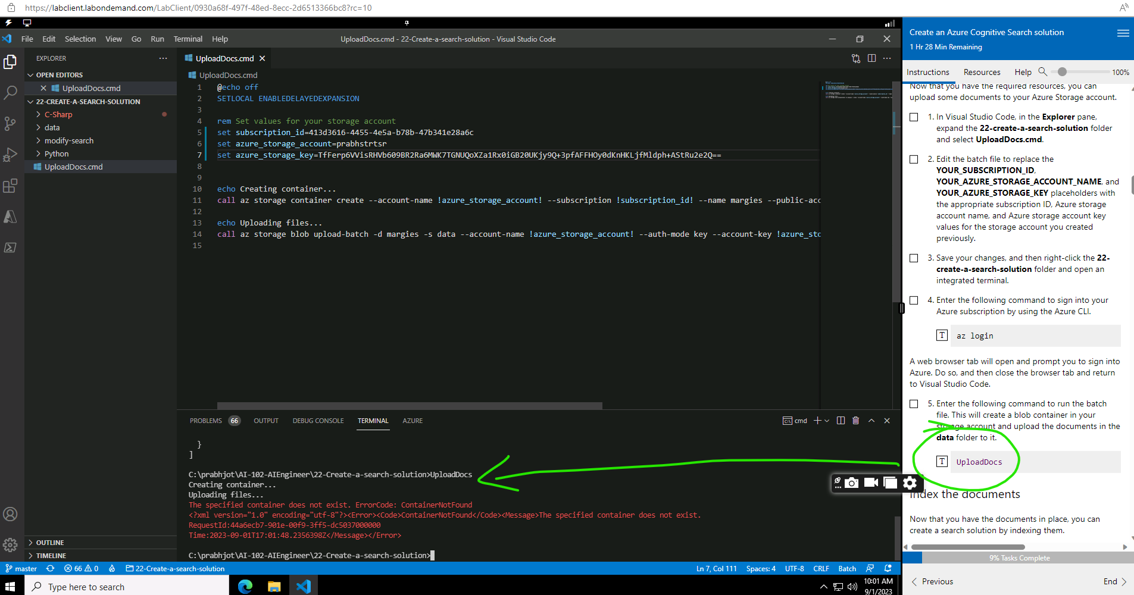
Task: Switch to the Problems panel tab
Action: pos(206,421)
